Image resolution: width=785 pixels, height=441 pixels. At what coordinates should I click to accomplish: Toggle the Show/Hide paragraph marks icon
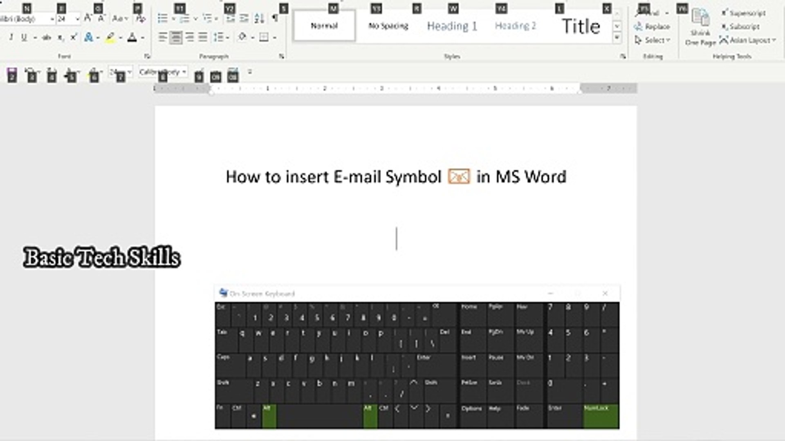tap(275, 18)
